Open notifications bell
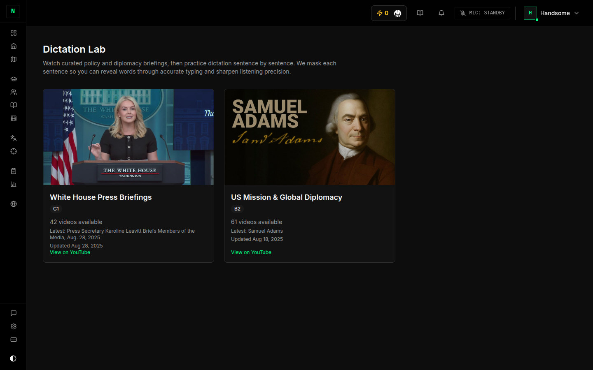The image size is (593, 370). tap(441, 13)
